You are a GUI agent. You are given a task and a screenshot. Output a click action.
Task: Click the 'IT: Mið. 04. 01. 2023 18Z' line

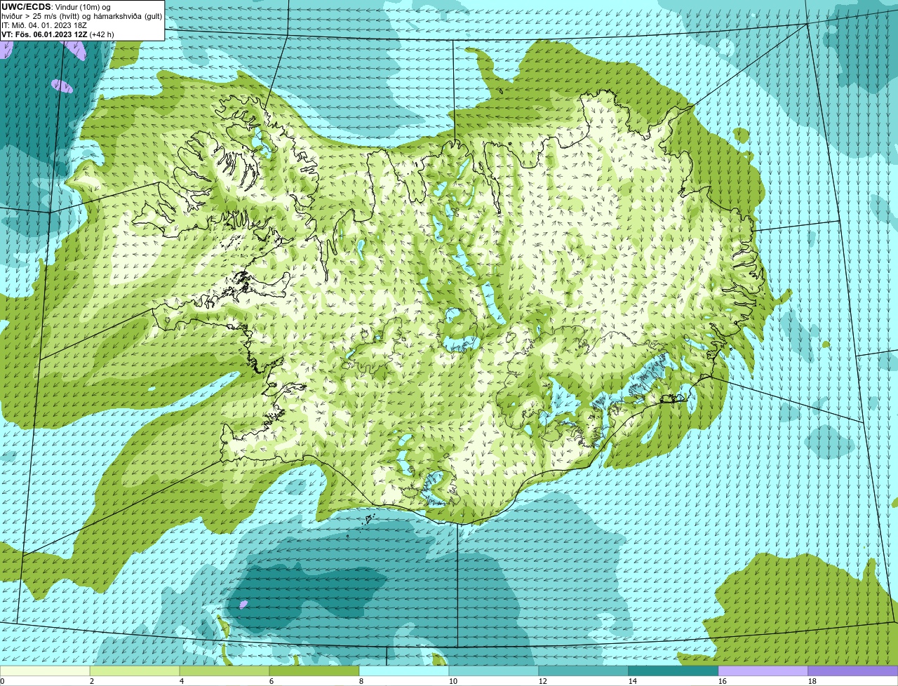[x=44, y=25]
